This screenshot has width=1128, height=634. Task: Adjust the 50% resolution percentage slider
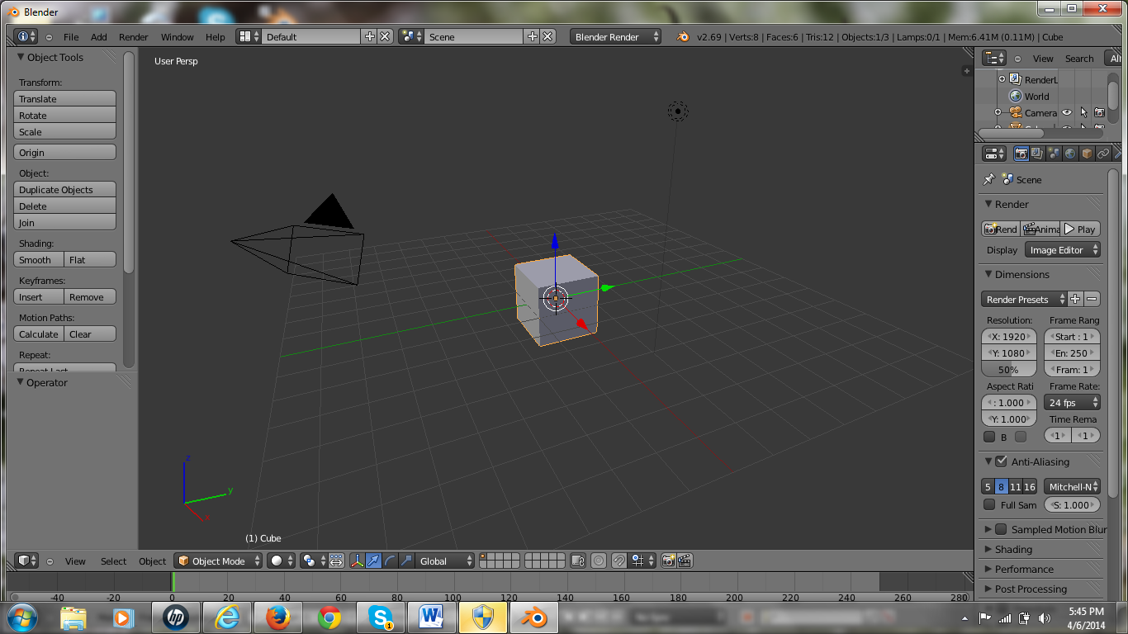1007,369
